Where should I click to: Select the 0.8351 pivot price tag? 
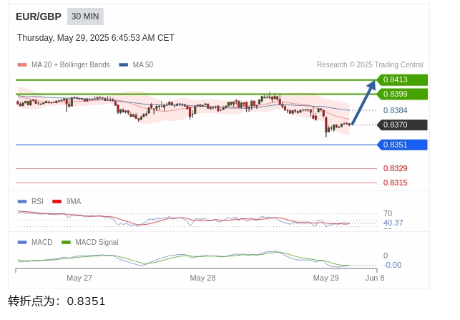[x=401, y=145]
